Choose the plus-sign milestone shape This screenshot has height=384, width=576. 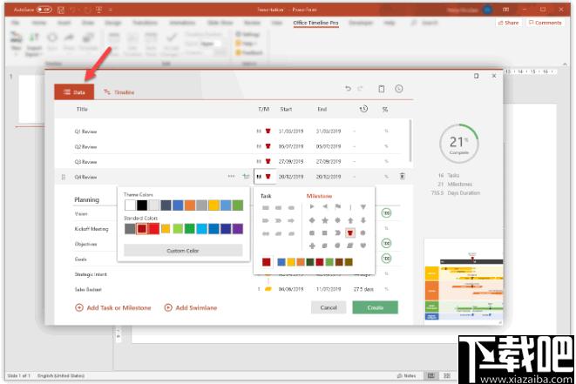point(312,246)
